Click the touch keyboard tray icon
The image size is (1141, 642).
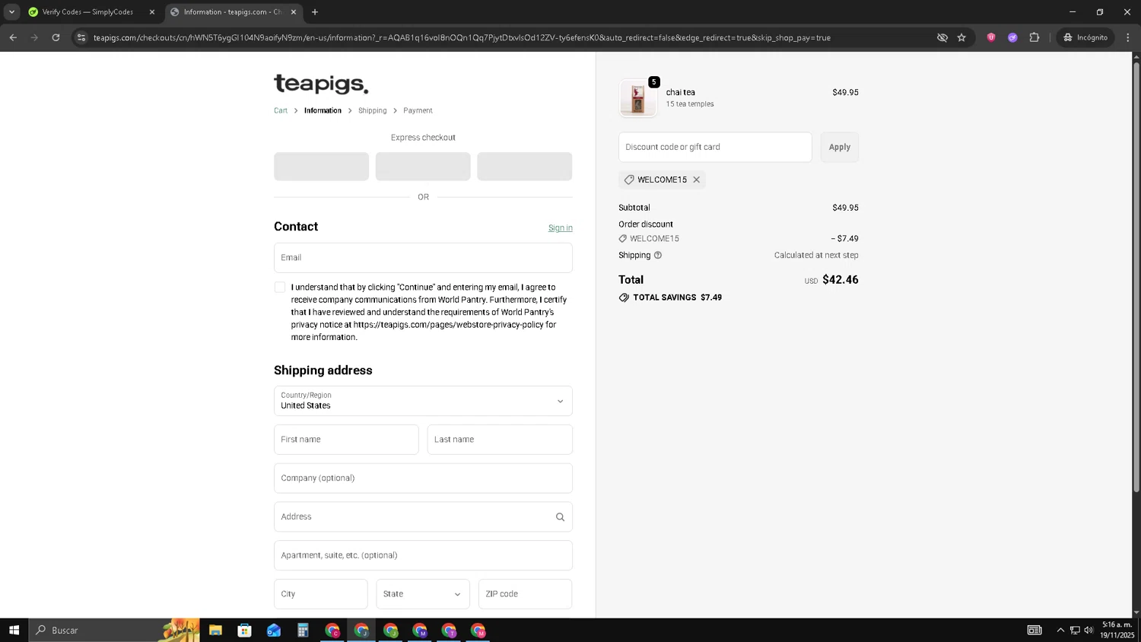click(1035, 630)
